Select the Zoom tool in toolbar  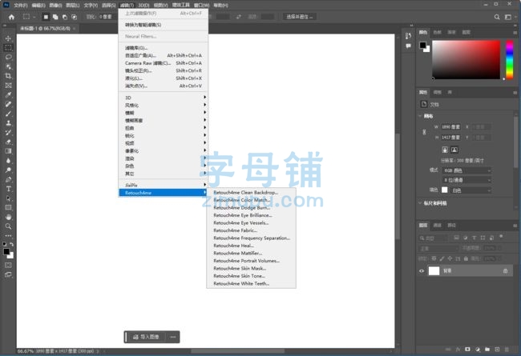8,226
